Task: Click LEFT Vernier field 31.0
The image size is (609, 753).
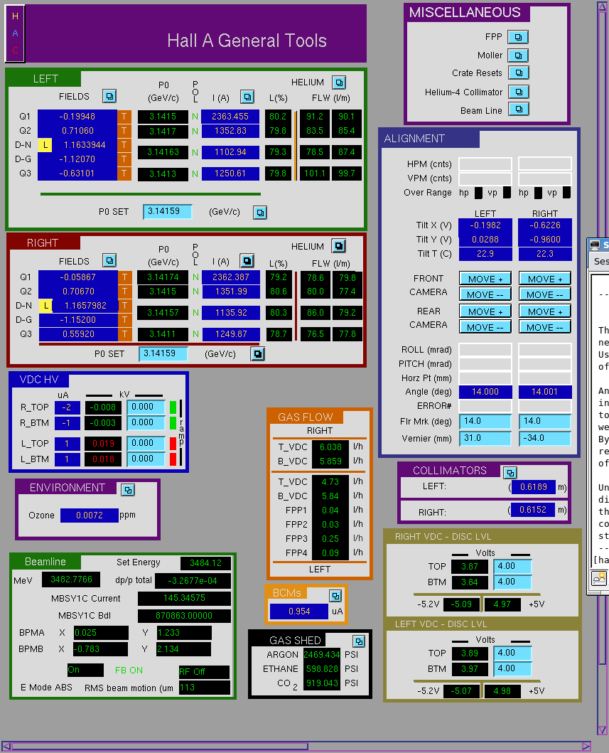Action: (x=485, y=439)
